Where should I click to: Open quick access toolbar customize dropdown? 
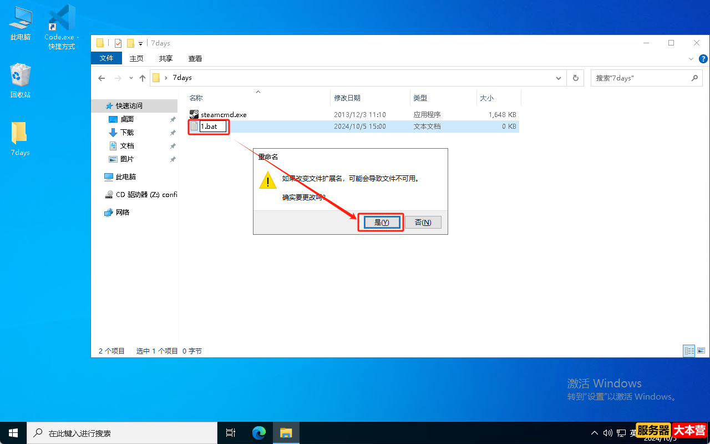click(141, 43)
